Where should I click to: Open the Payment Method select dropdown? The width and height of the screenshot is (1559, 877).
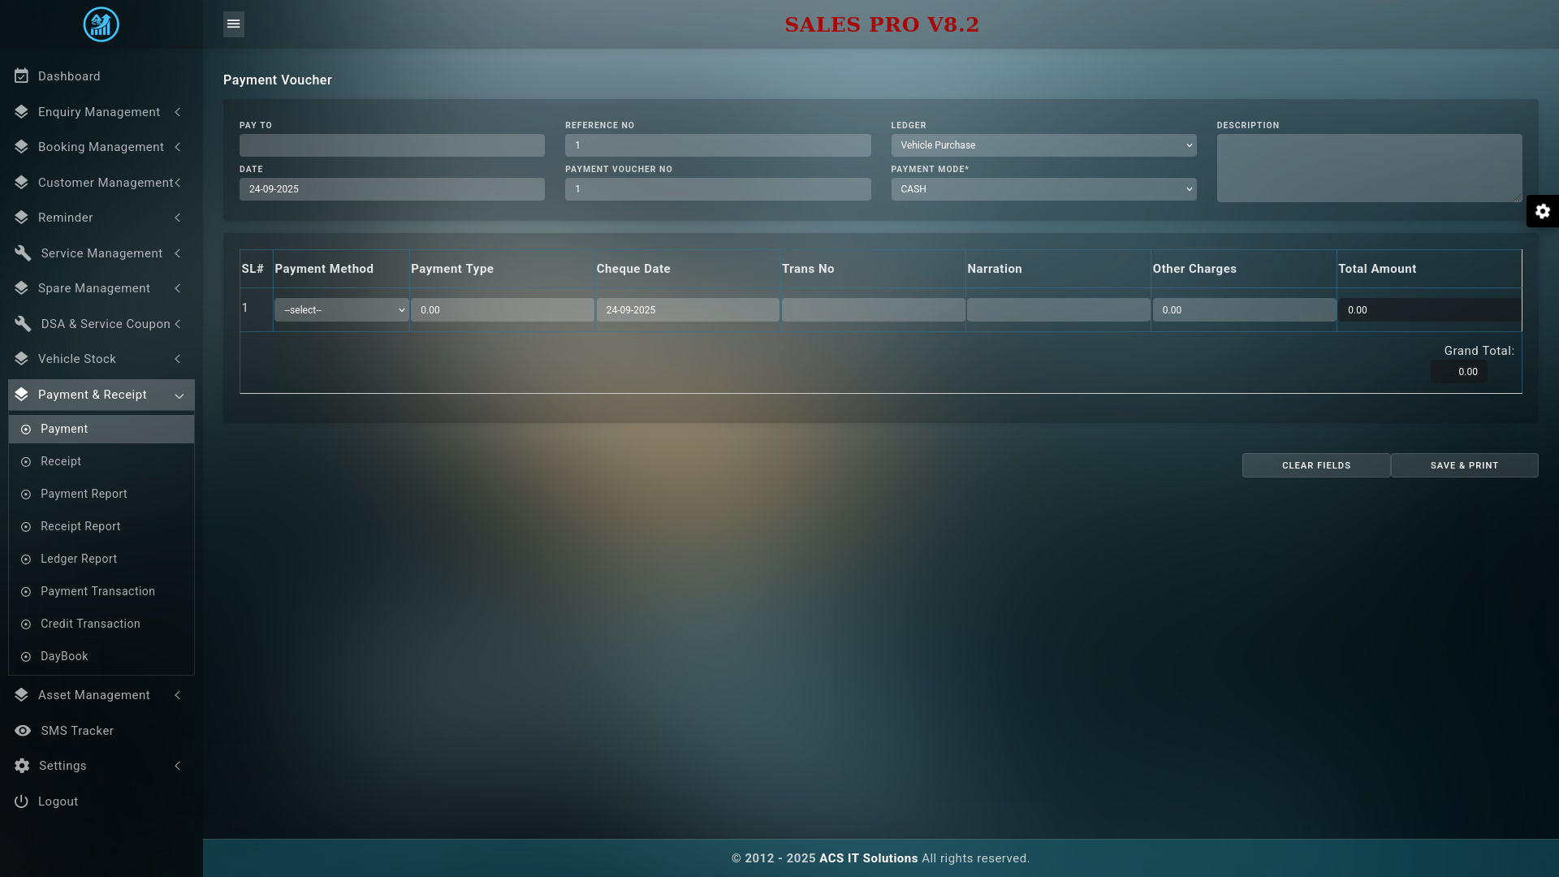point(341,310)
